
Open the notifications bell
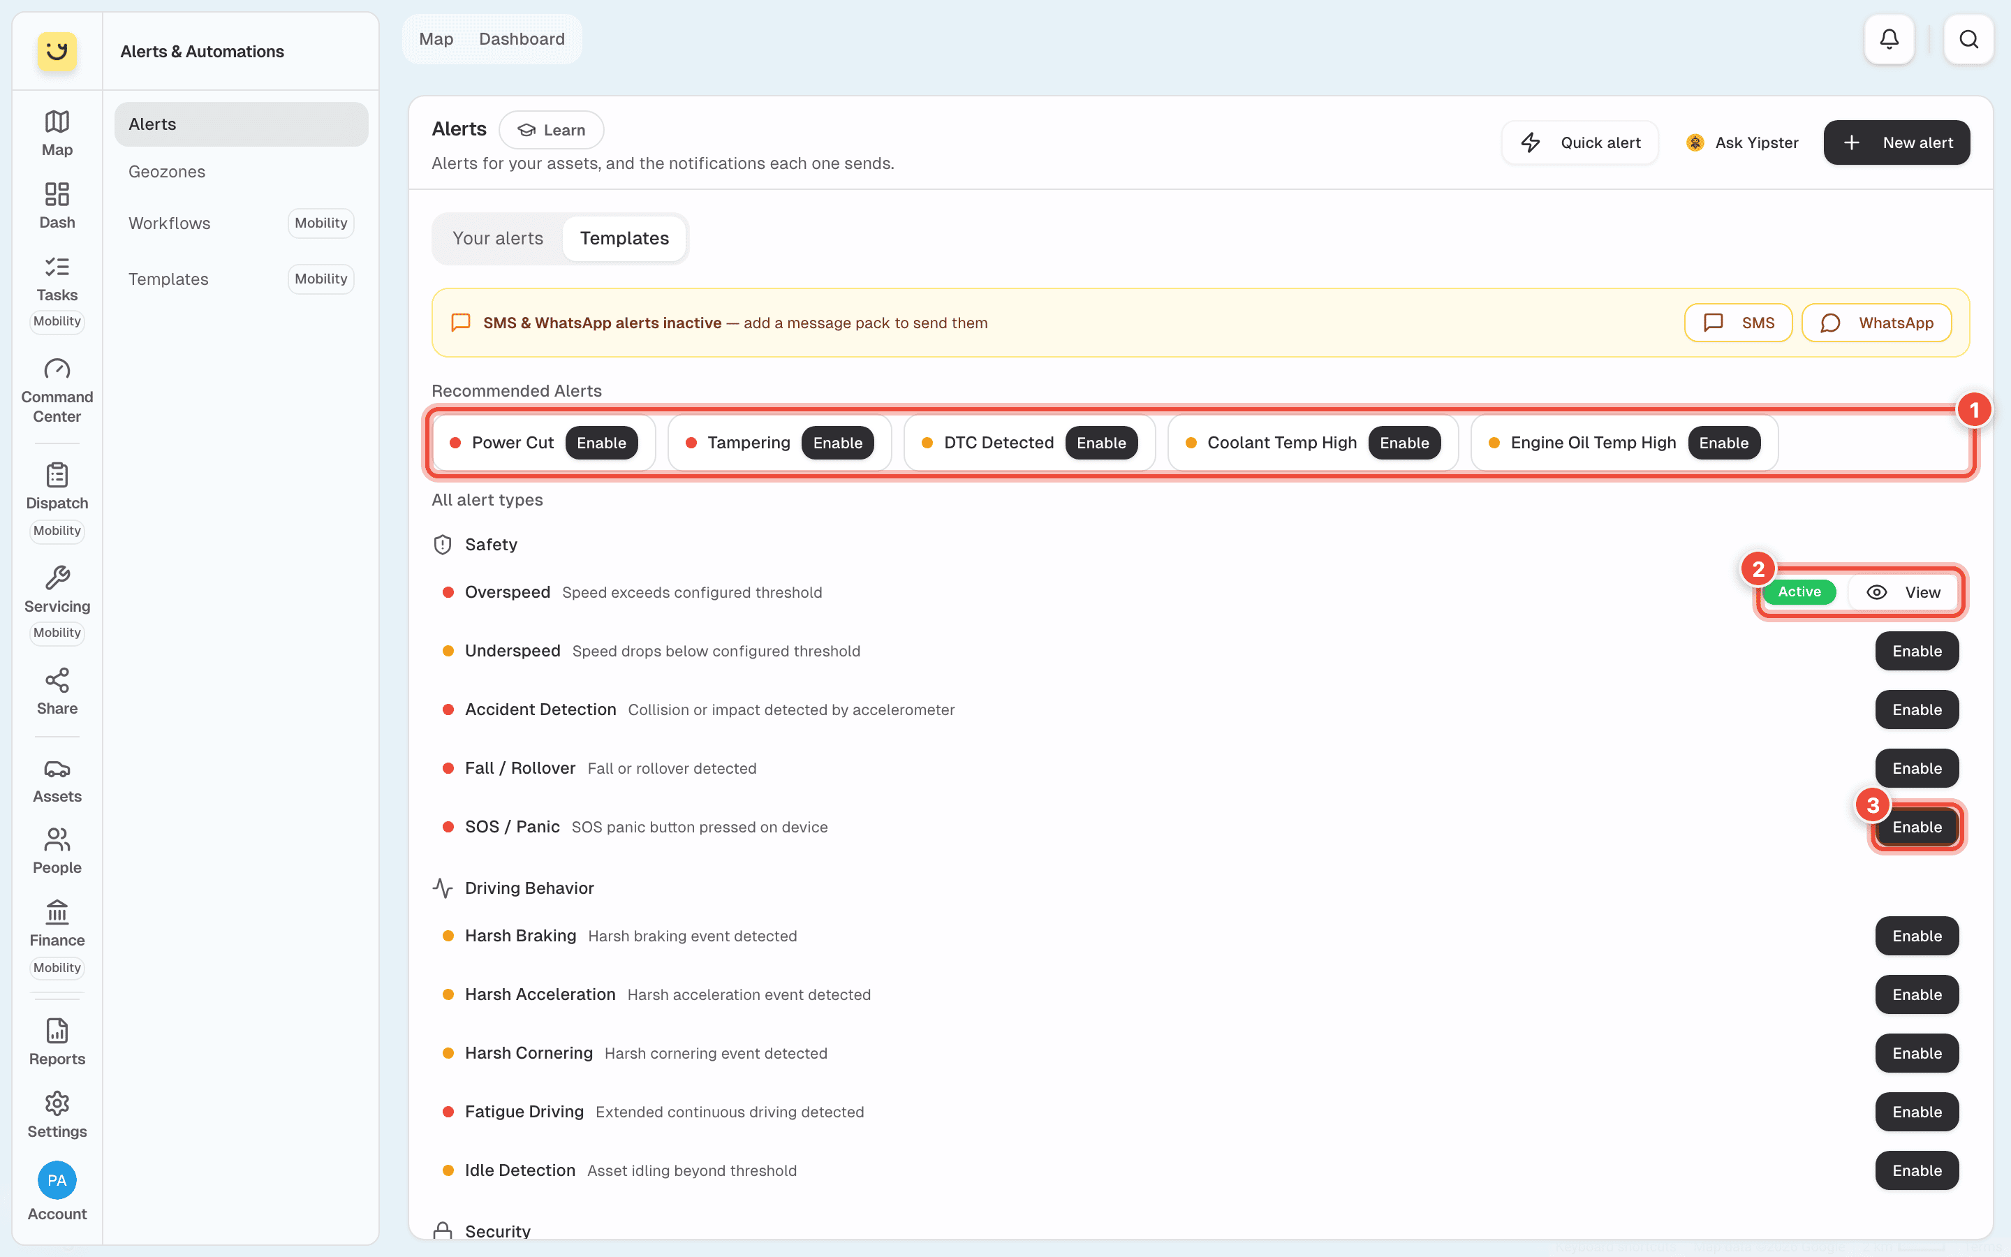coord(1889,39)
